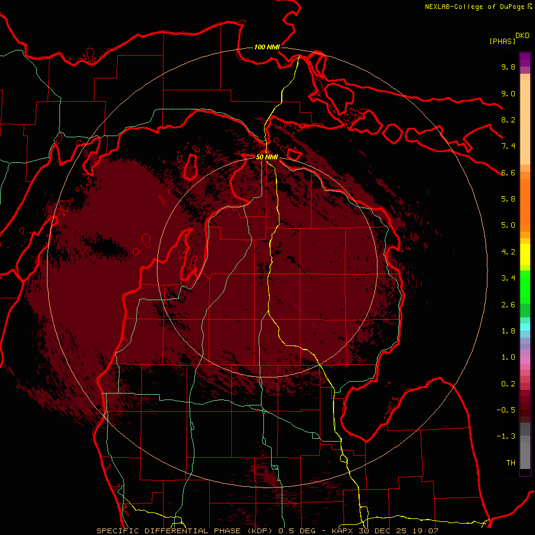Click SPECIFIC DIFFERENTIAL PHASE caption text

pos(169,531)
